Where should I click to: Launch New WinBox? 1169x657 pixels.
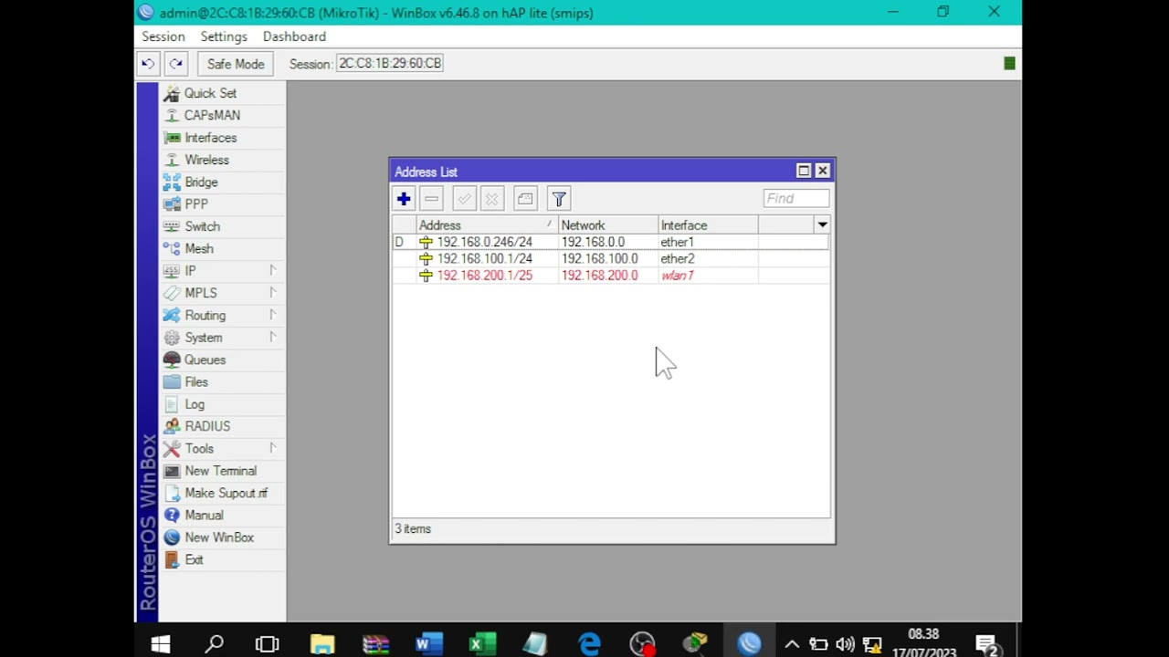click(219, 537)
